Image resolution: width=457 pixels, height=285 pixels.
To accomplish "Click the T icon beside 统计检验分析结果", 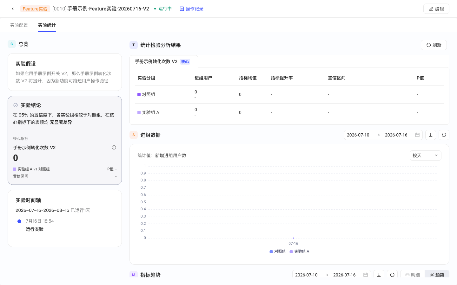I will [134, 45].
